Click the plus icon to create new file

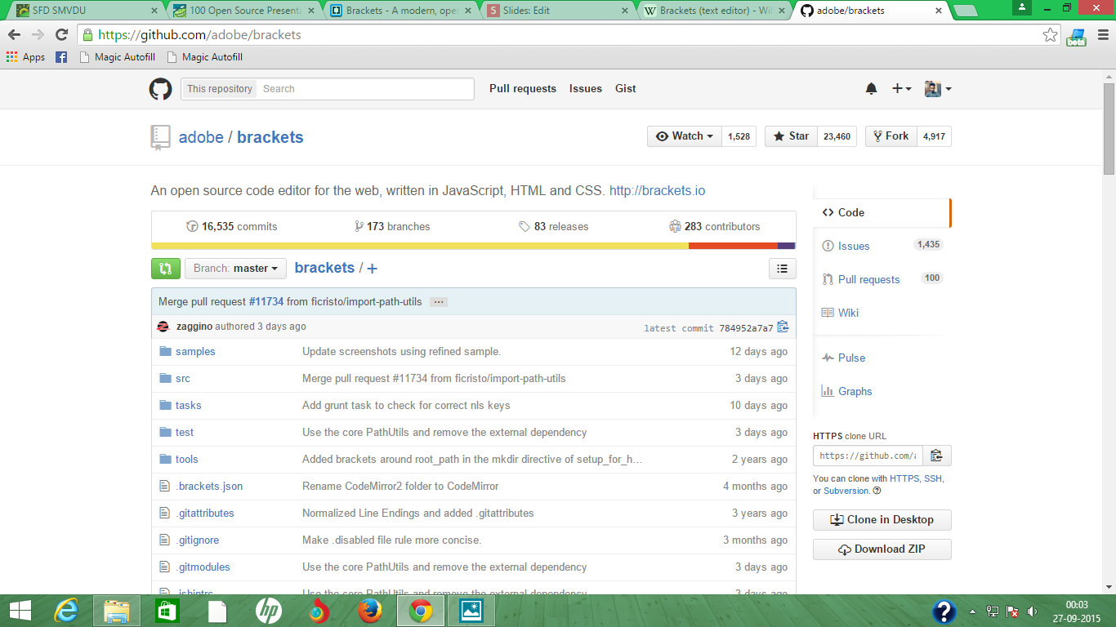pos(373,269)
